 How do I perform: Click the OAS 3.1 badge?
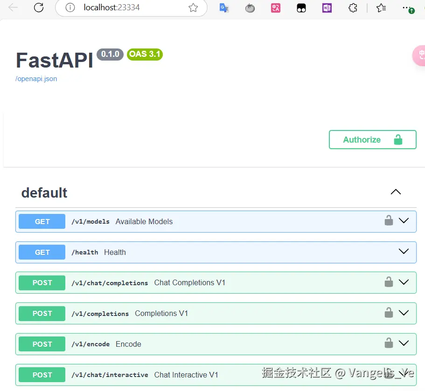[145, 55]
